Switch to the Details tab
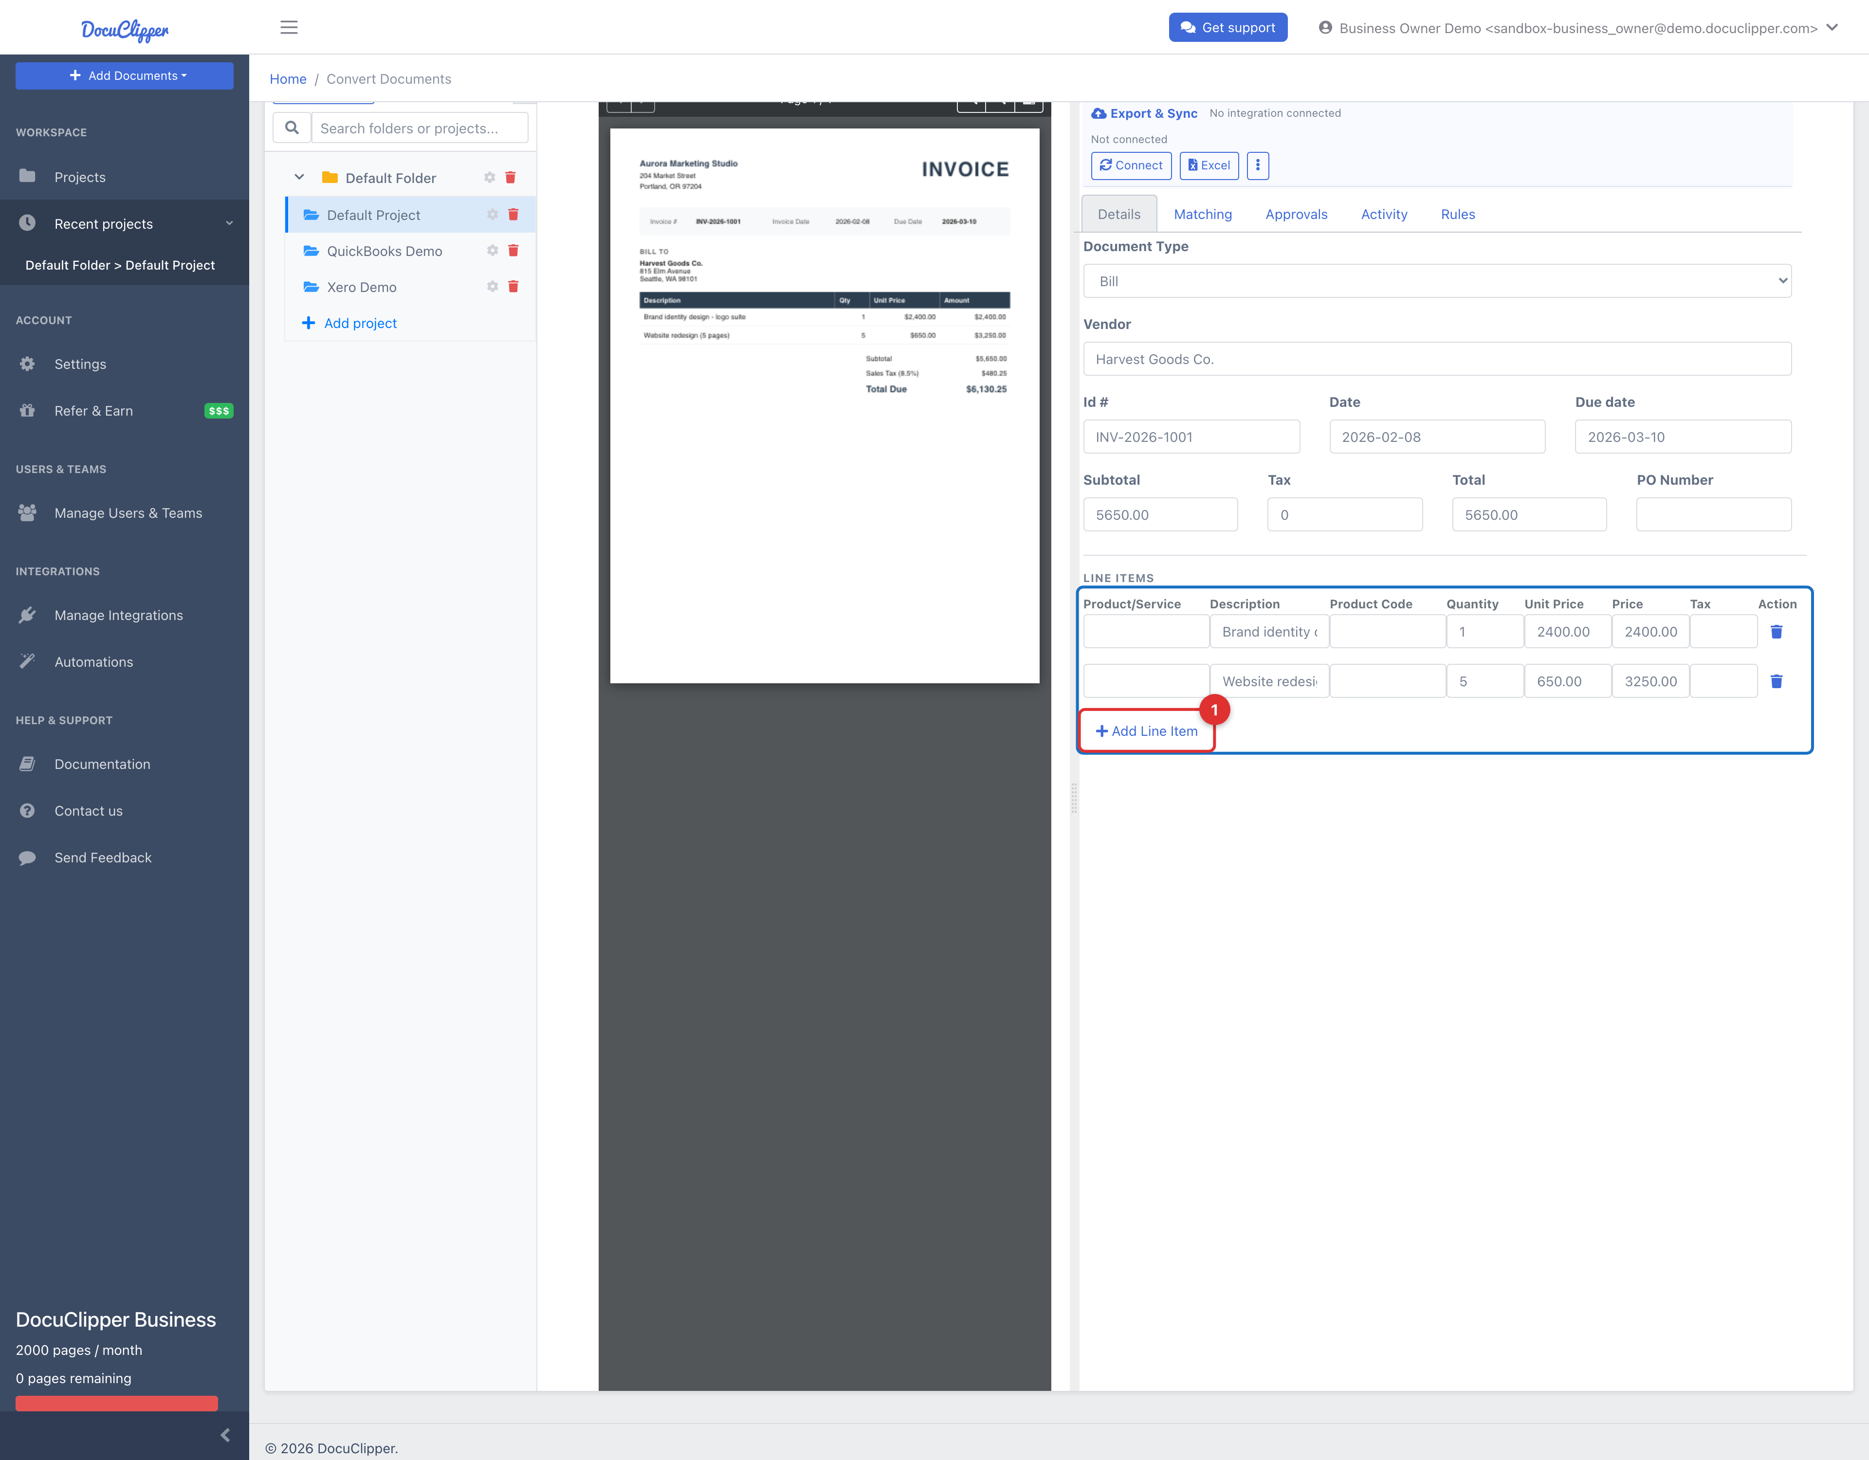This screenshot has height=1460, width=1869. (x=1118, y=214)
